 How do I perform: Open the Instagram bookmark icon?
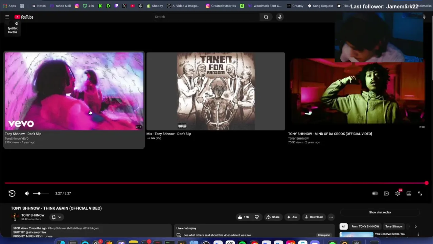[x=77, y=6]
